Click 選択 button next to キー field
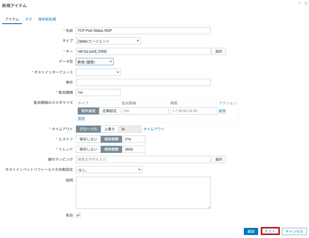The width and height of the screenshot is (309, 238). click(x=219, y=51)
